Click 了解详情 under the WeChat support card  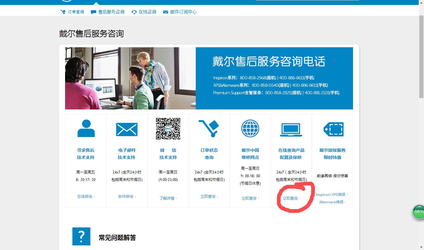(167, 197)
